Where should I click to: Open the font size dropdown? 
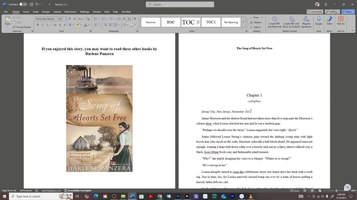click(x=66, y=19)
